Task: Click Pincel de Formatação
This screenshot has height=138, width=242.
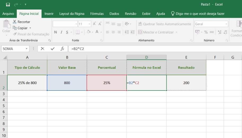Action: [x=31, y=34]
